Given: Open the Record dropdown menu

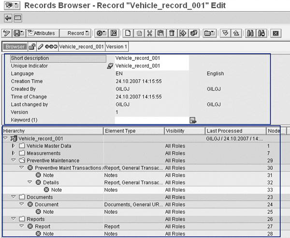Looking at the screenshot, I should pos(78,33).
